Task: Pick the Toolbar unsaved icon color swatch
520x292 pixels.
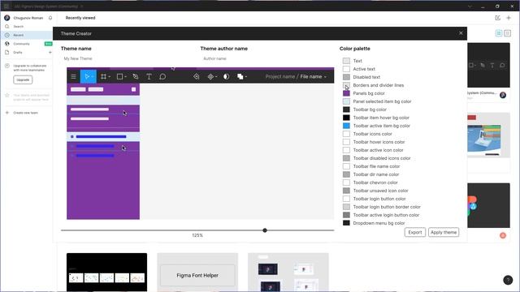Action: click(x=346, y=191)
